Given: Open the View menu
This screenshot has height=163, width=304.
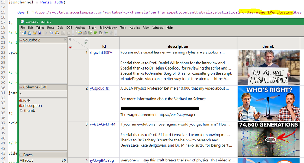Looking at the screenshot, I should click(x=146, y=28).
